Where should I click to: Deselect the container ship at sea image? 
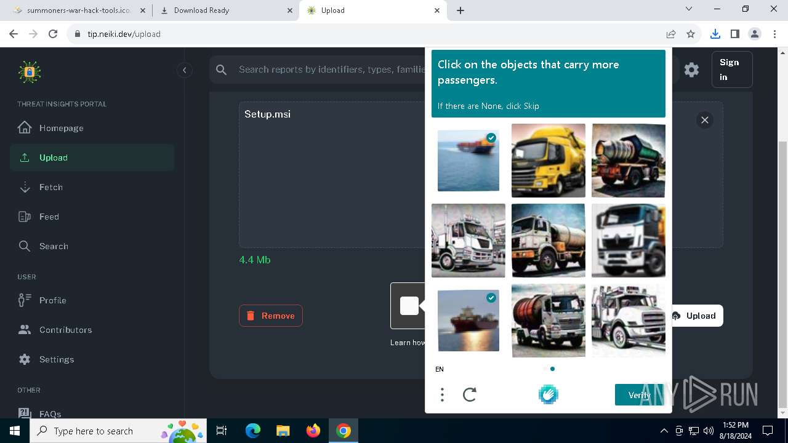[x=468, y=161]
